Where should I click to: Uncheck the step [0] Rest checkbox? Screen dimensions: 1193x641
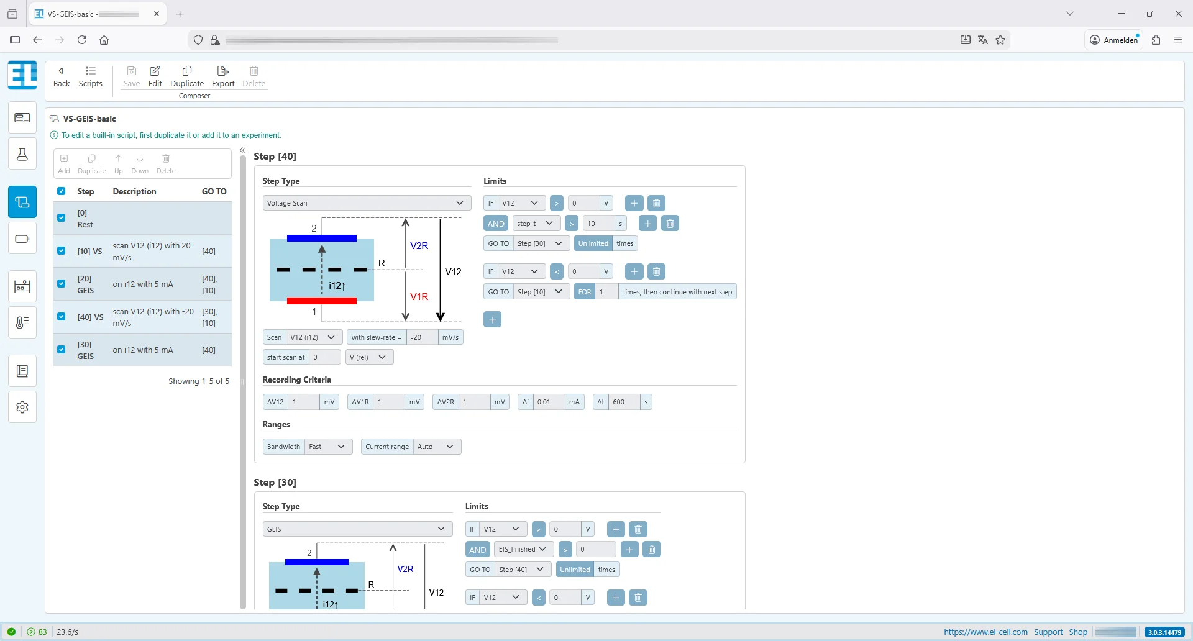[62, 218]
